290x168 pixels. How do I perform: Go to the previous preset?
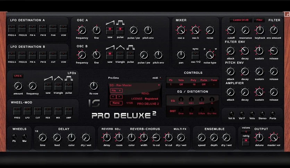113,97
